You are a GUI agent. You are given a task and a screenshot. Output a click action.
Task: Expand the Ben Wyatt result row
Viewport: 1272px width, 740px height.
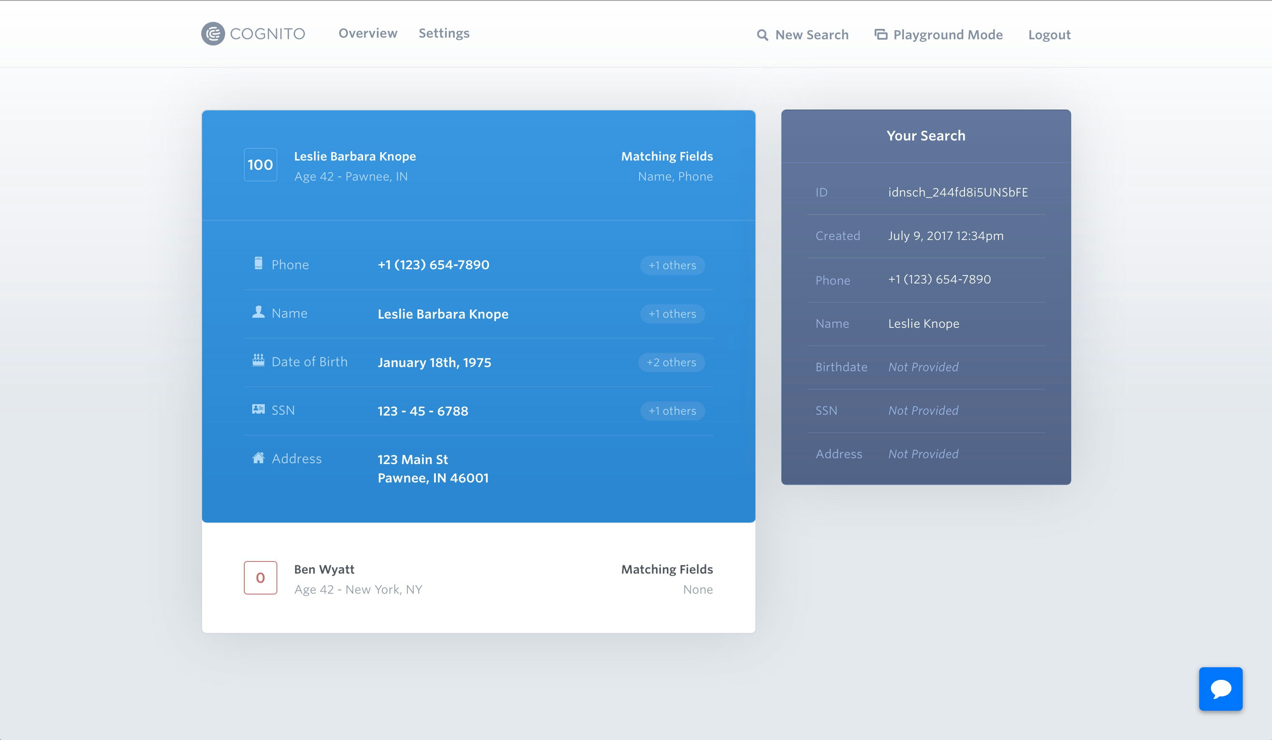478,578
